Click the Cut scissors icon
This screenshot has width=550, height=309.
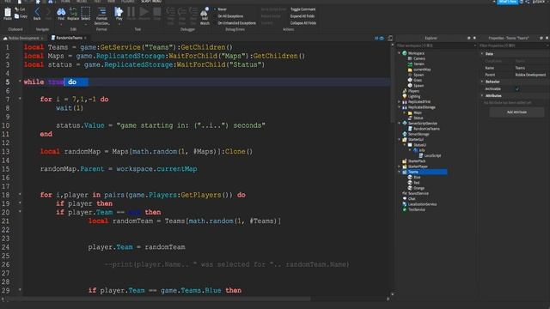17,9
